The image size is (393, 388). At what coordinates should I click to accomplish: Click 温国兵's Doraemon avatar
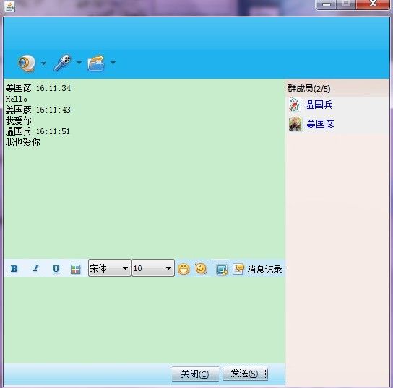(x=295, y=105)
